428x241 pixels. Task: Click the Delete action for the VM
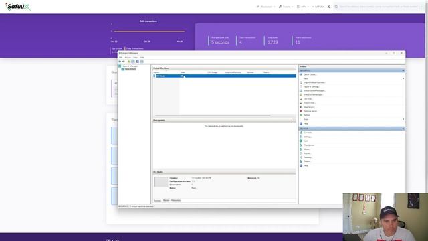pyautogui.click(x=307, y=161)
